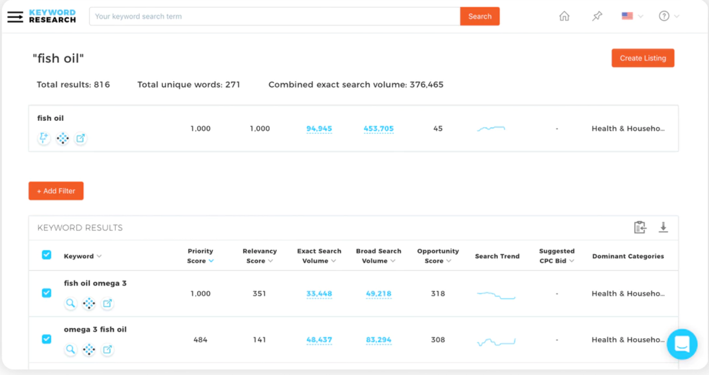Click the pin icon in the header
The width and height of the screenshot is (709, 375).
click(x=596, y=16)
